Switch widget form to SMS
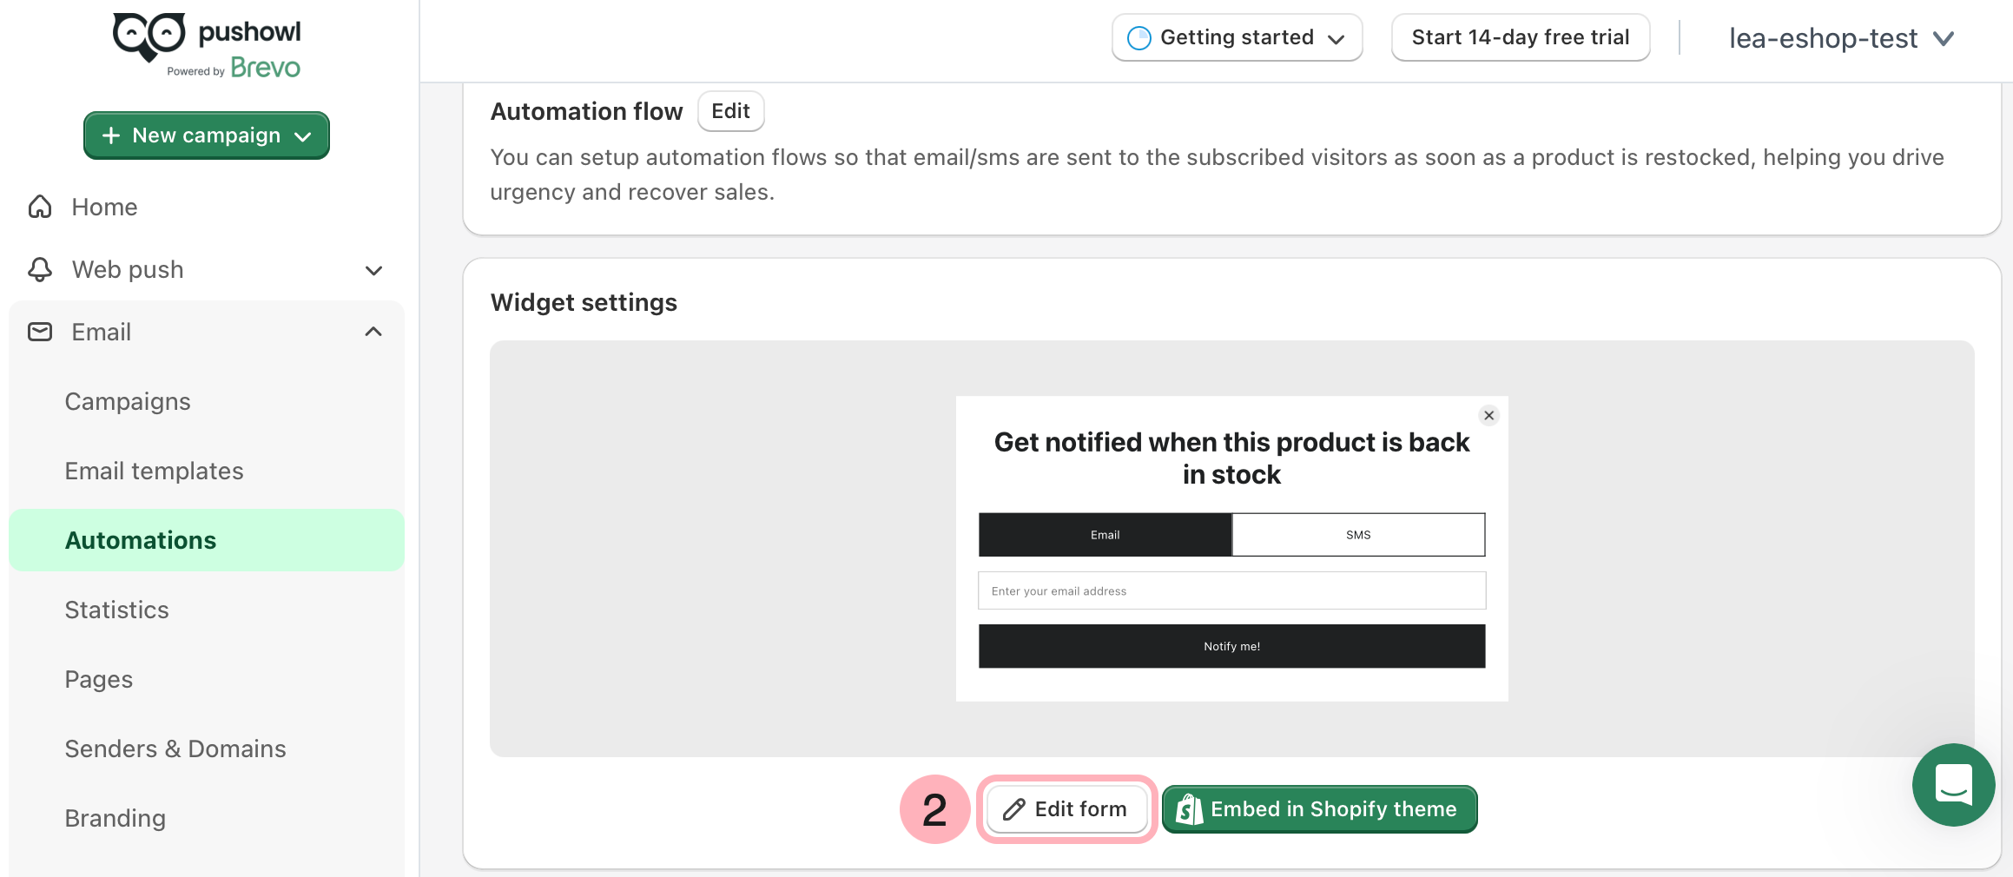Image resolution: width=2013 pixels, height=877 pixels. point(1357,535)
